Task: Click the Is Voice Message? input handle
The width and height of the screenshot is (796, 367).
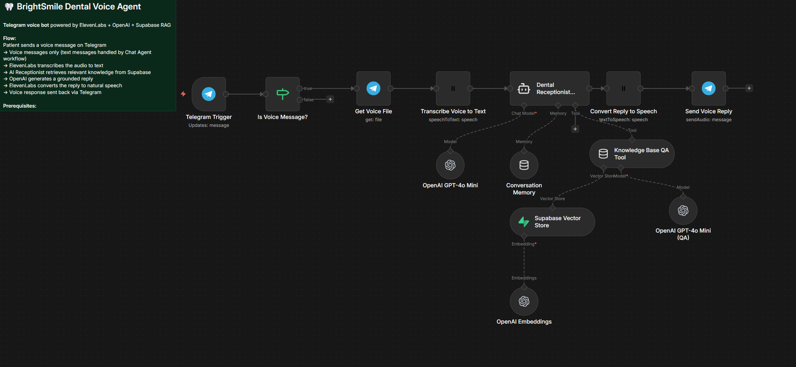Action: pos(266,94)
